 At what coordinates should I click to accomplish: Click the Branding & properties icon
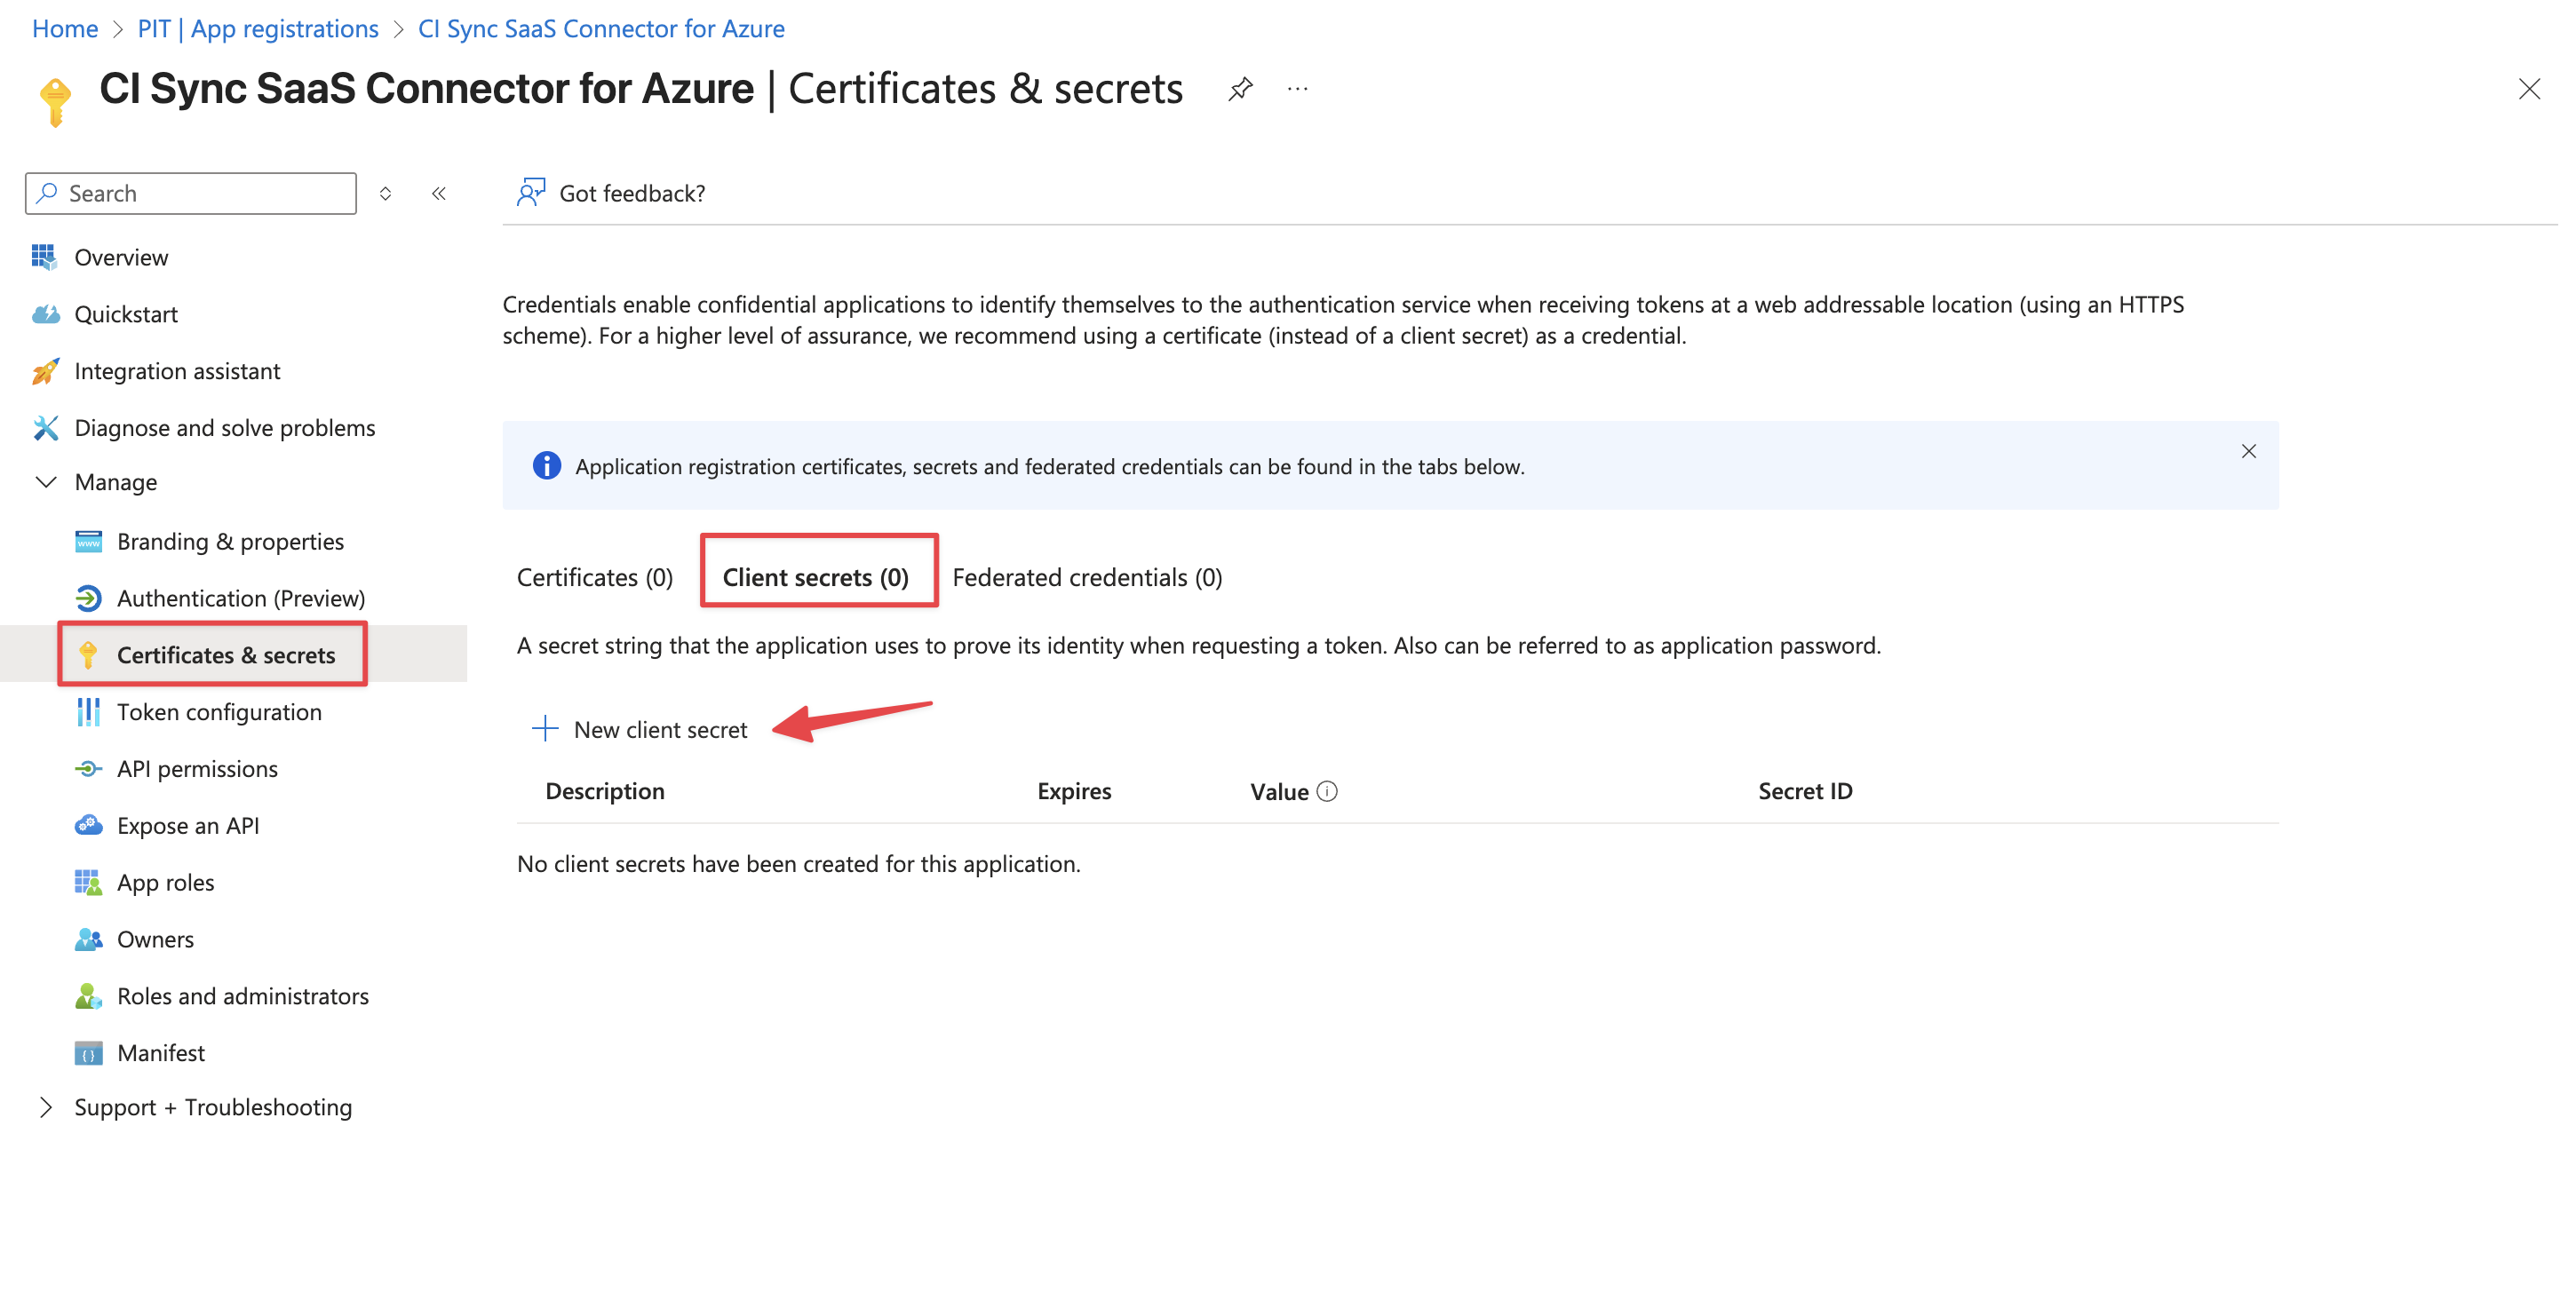click(88, 541)
